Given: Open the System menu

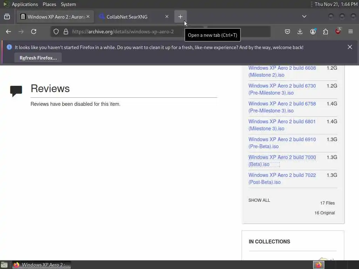Looking at the screenshot, I should tap(68, 4).
